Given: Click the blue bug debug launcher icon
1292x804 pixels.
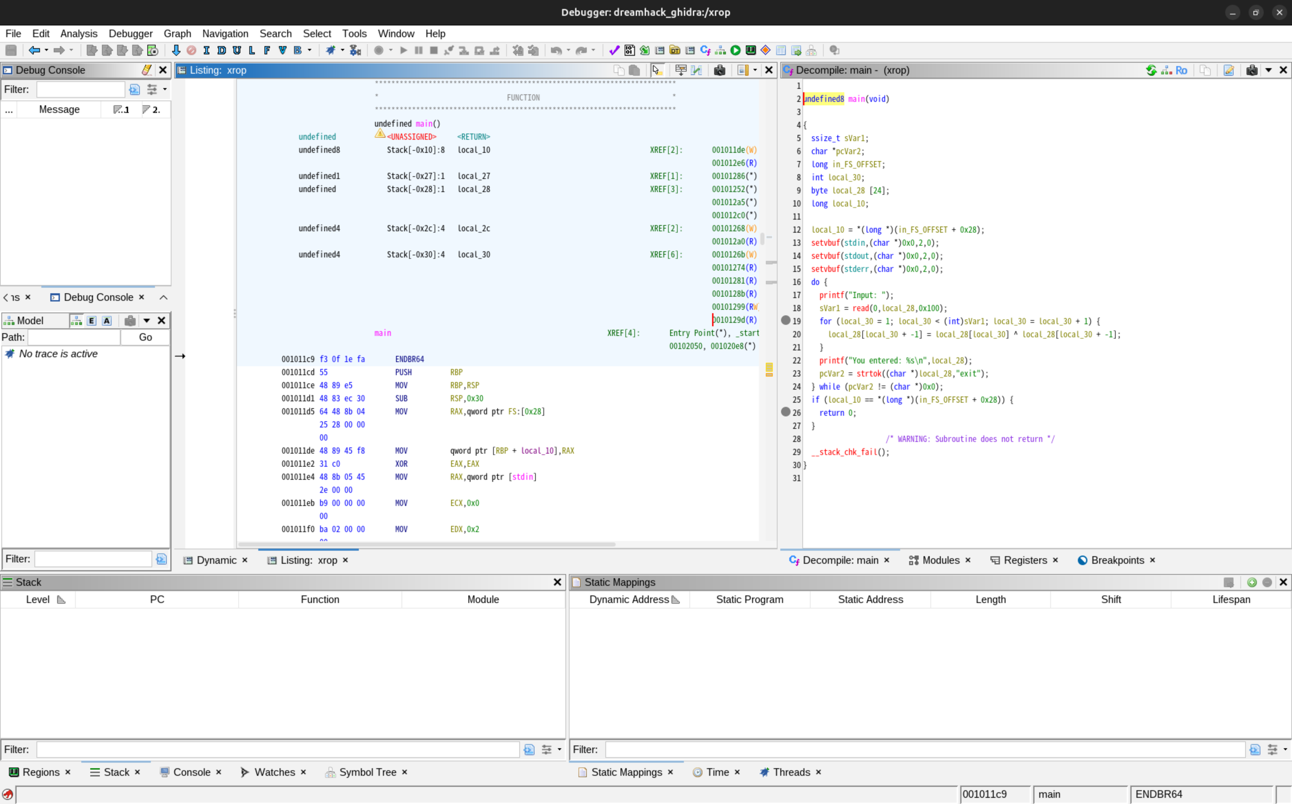Looking at the screenshot, I should coord(330,51).
